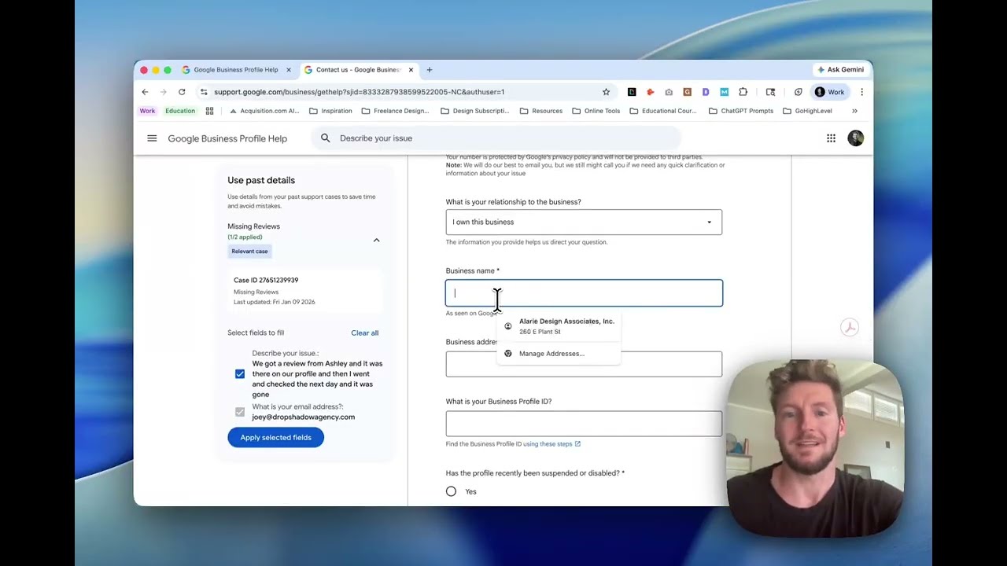The image size is (1007, 566).
Task: Bookmark this page with the star icon
Action: [x=606, y=92]
